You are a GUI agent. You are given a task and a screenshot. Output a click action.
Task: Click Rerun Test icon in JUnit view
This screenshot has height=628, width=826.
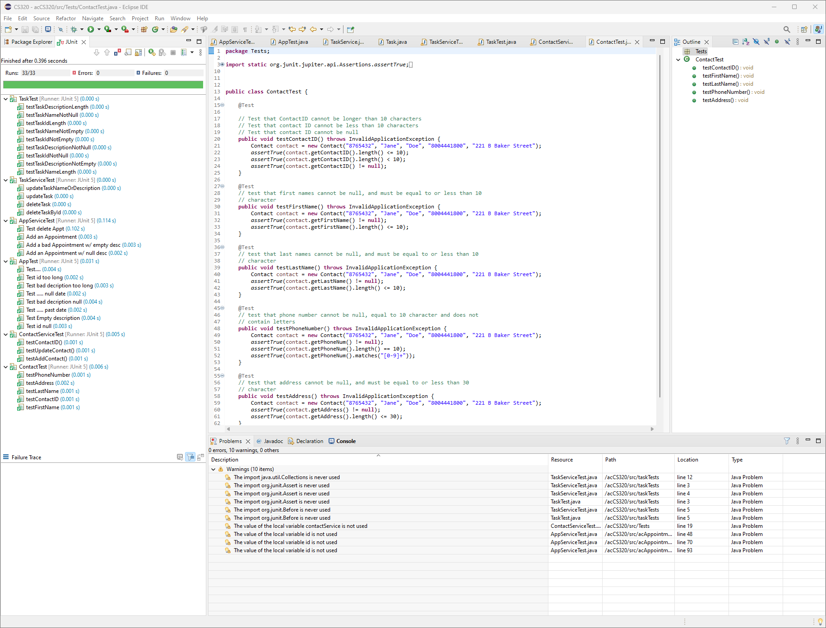point(152,52)
